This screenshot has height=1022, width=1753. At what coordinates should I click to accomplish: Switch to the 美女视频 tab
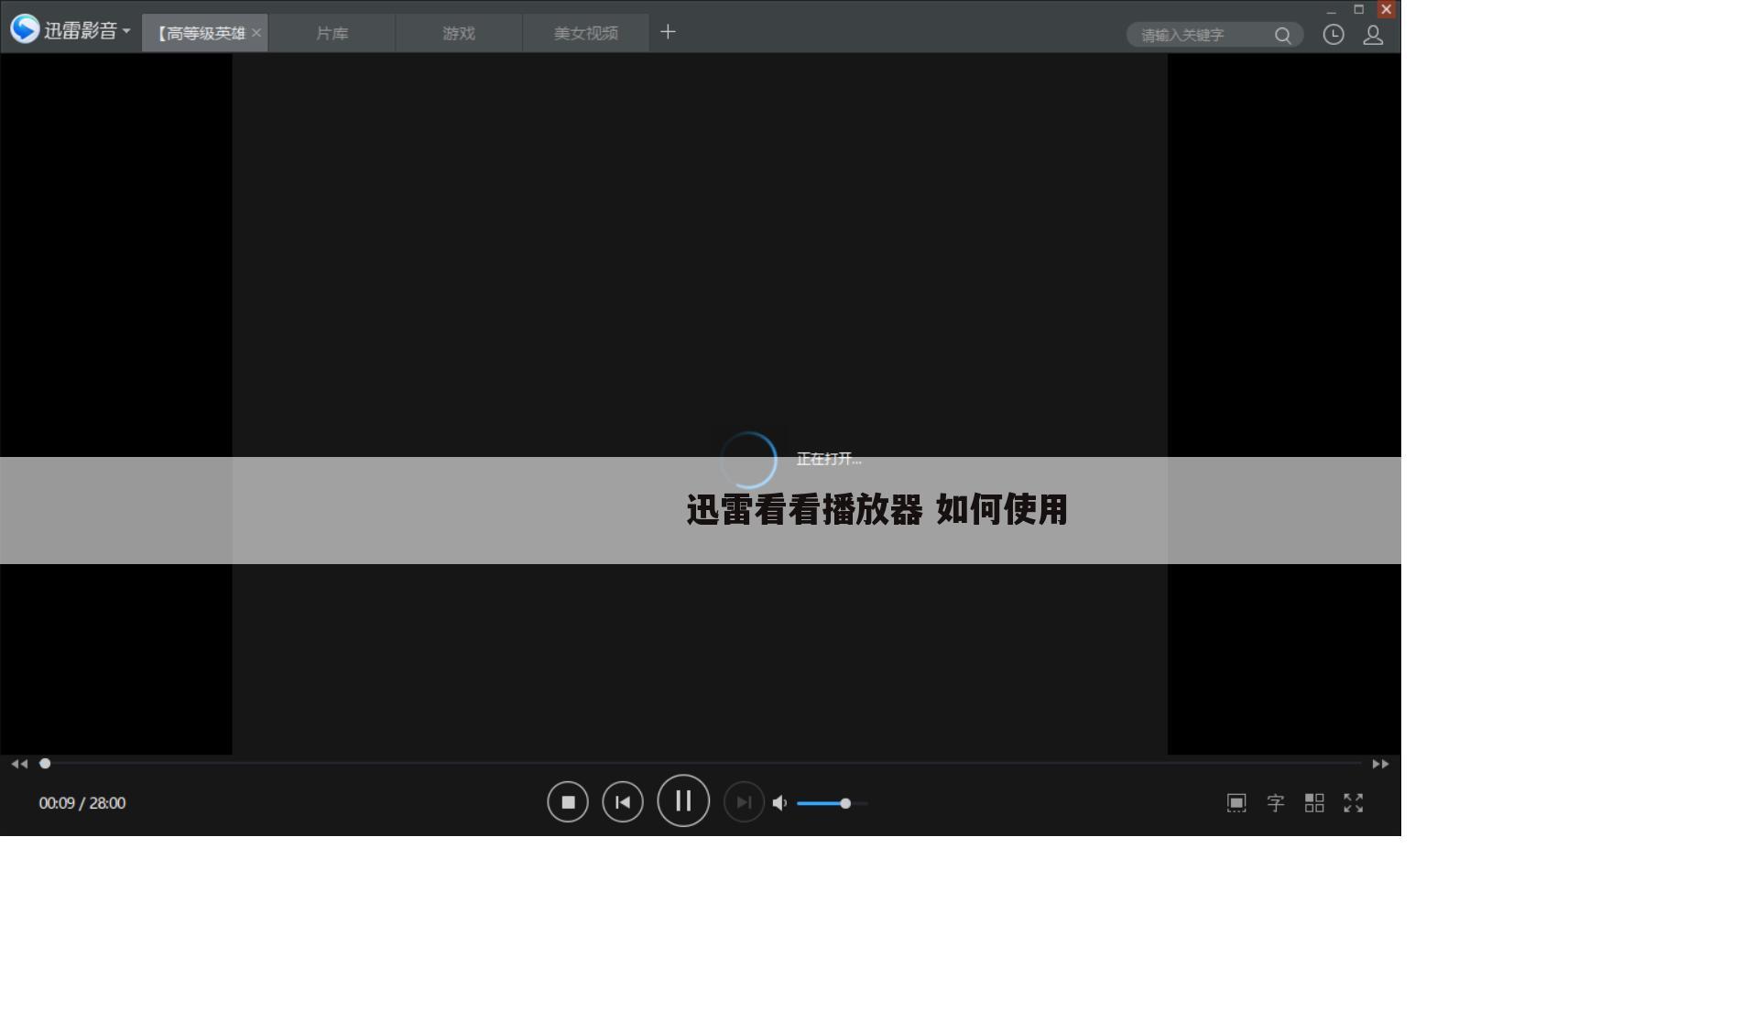click(585, 33)
